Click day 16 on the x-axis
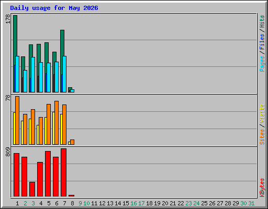 click(133, 203)
